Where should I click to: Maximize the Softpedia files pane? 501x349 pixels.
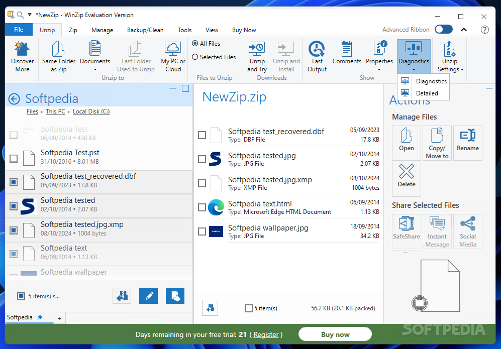click(185, 88)
